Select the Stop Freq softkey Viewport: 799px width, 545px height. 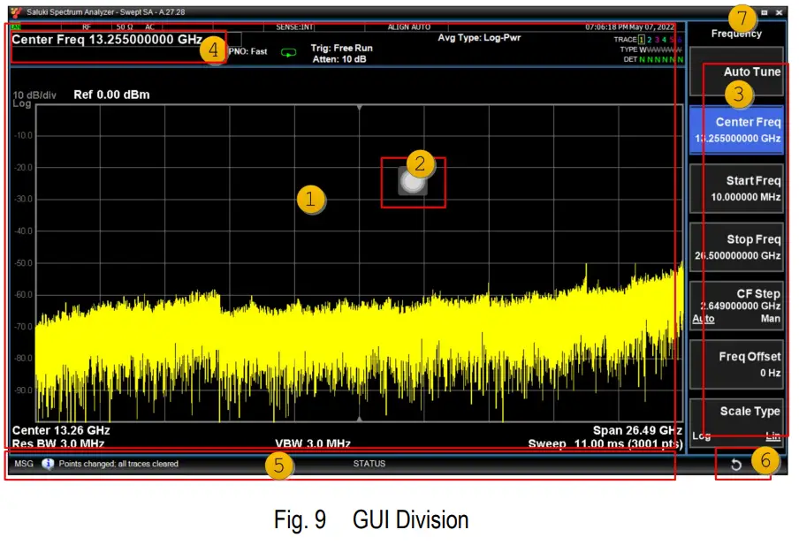[x=736, y=247]
